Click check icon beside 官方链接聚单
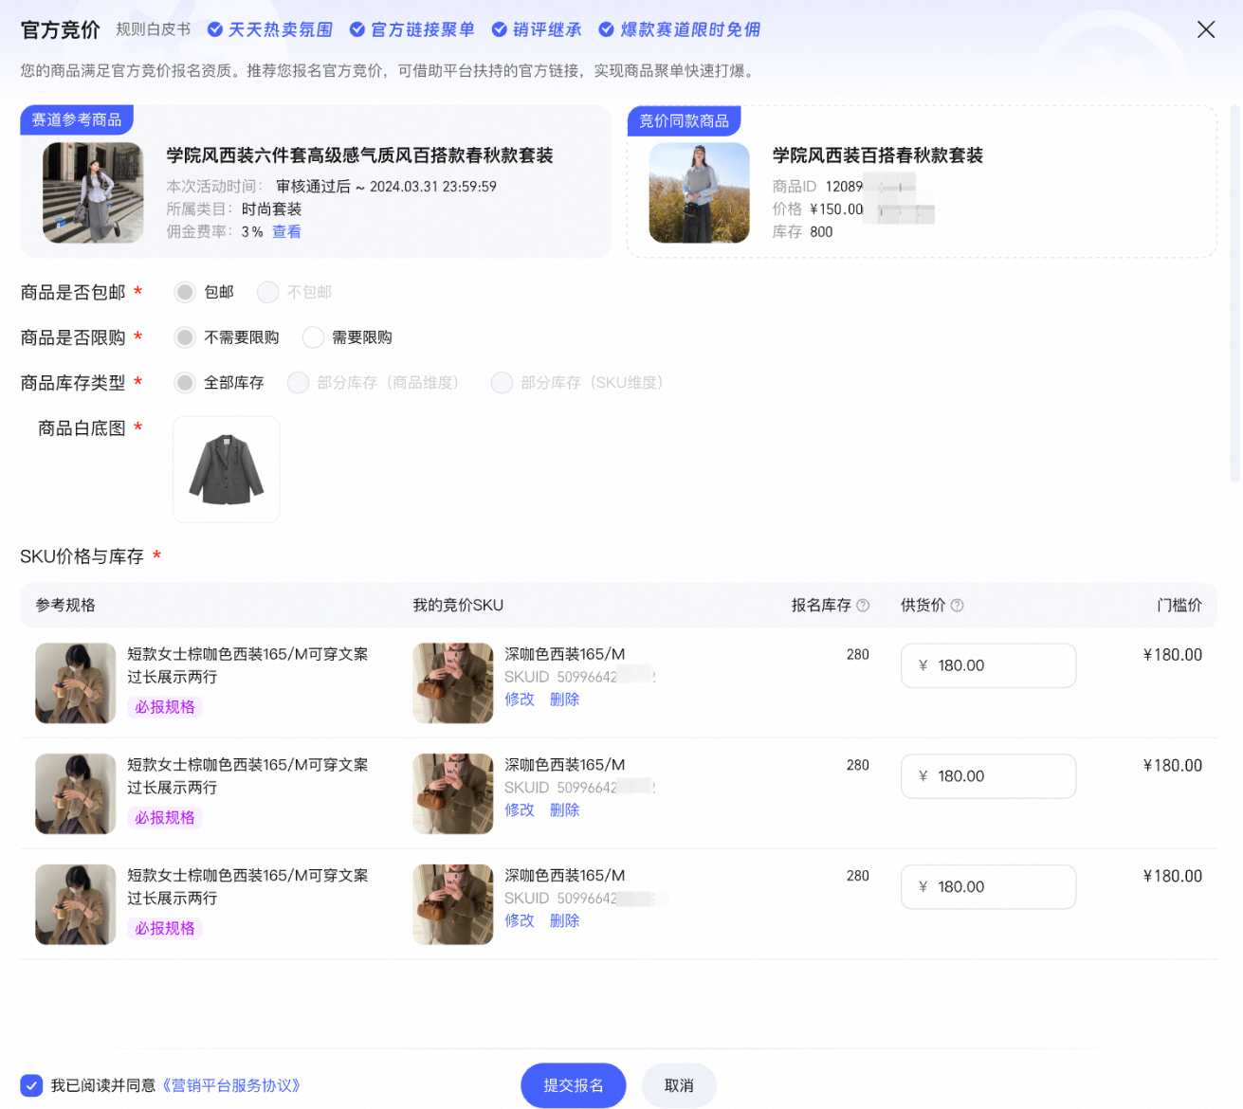This screenshot has width=1243, height=1109. [357, 29]
